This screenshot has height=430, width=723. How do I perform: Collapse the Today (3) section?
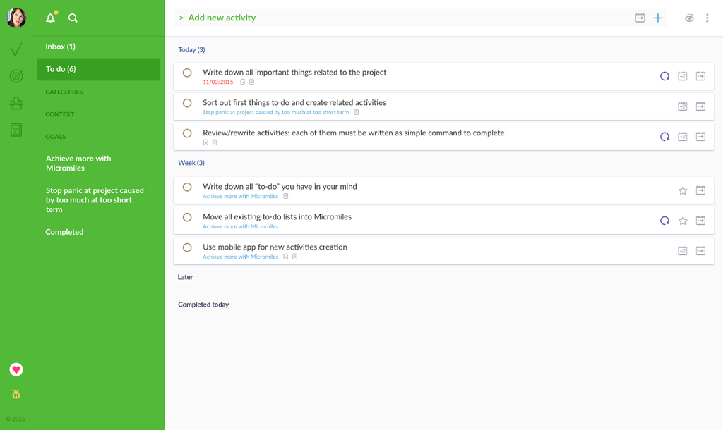pyautogui.click(x=191, y=50)
